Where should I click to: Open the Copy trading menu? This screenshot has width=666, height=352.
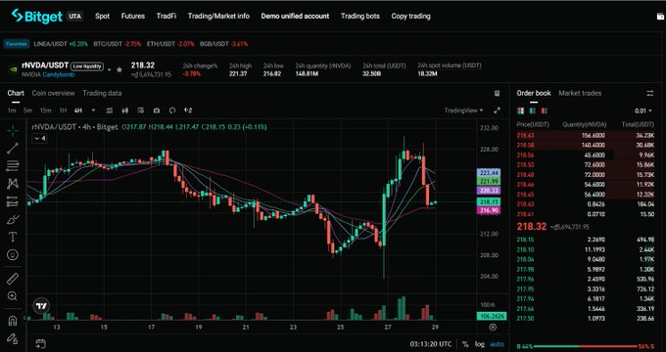point(410,16)
